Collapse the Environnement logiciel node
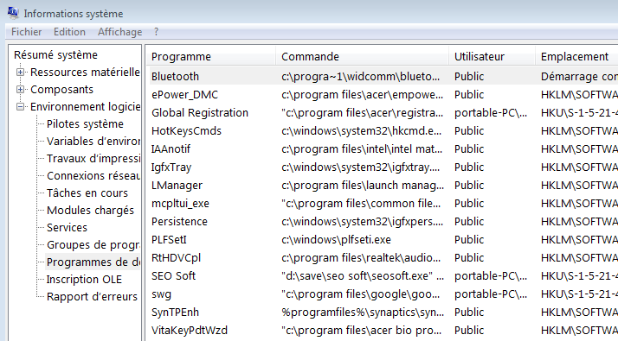 pos(20,107)
